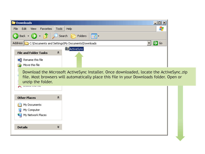Viewport: 205px width, 154px height.
Task: Maximize the Downloads window
Action: [159, 23]
